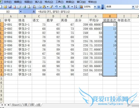Open the AutoSum functions dropdown arrow
The width and height of the screenshot is (139, 108).
[x=72, y=7]
